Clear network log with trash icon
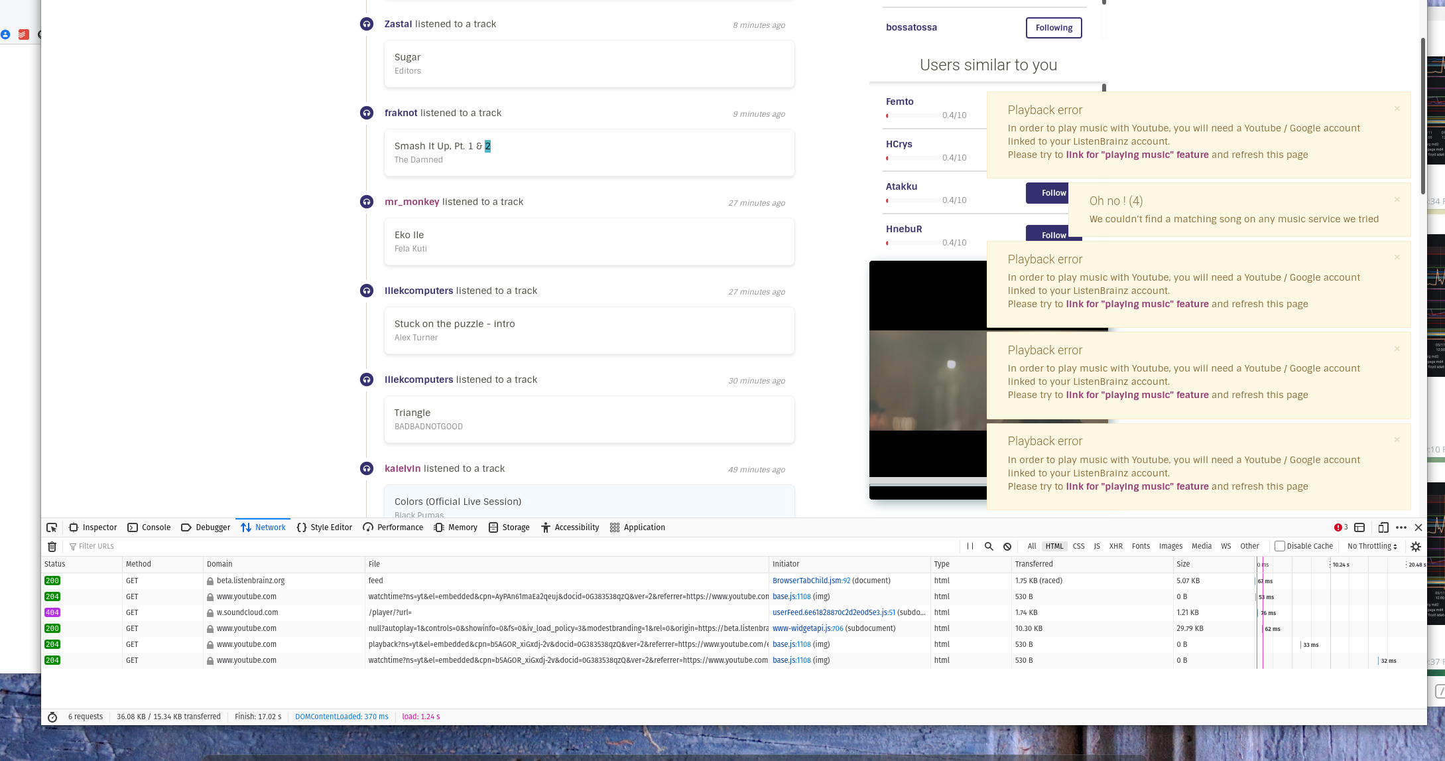Viewport: 1445px width, 761px height. (x=52, y=547)
